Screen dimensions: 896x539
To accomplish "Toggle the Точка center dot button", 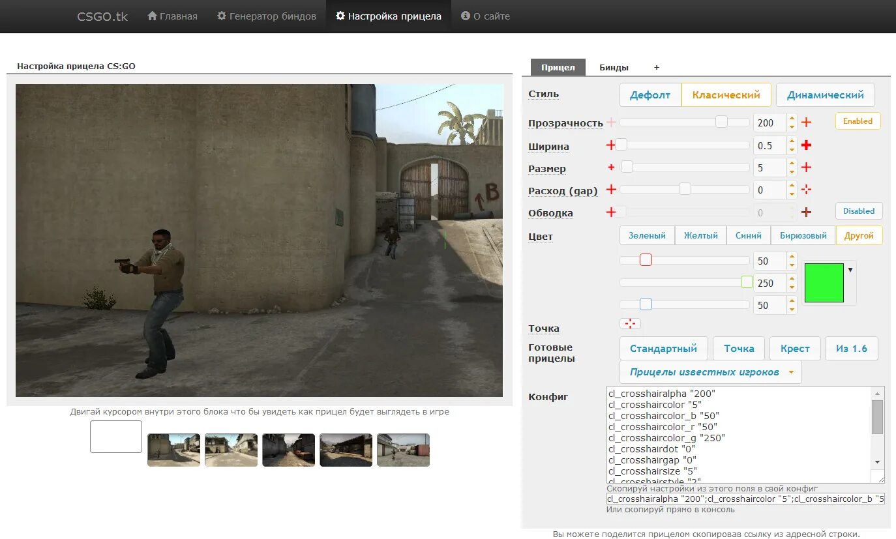I will click(x=630, y=324).
